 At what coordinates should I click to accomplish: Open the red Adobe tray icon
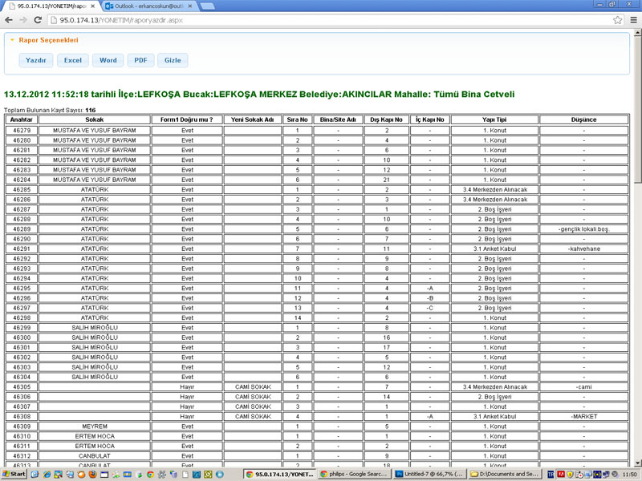click(560, 474)
